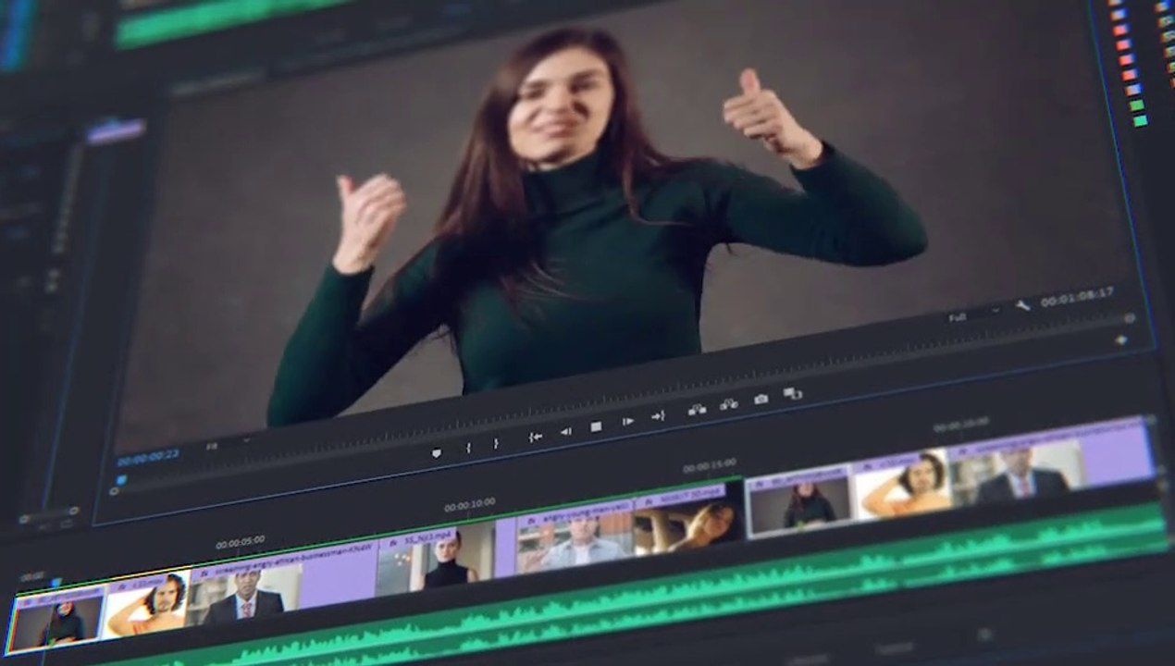Click the Go to Out point button
This screenshot has height=666, width=1175.
(x=658, y=416)
